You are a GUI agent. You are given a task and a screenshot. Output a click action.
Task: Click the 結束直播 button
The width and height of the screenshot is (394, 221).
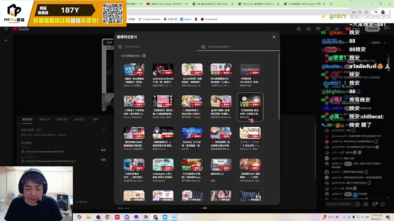372,29
